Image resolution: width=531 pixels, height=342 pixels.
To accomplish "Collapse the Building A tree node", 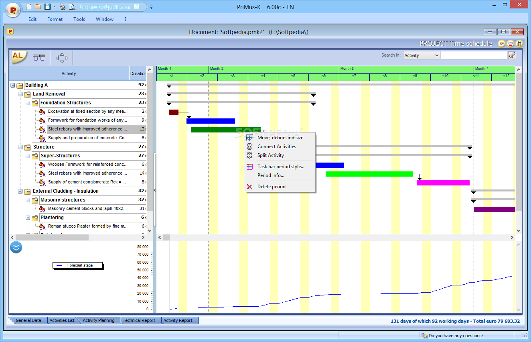I will [x=13, y=85].
